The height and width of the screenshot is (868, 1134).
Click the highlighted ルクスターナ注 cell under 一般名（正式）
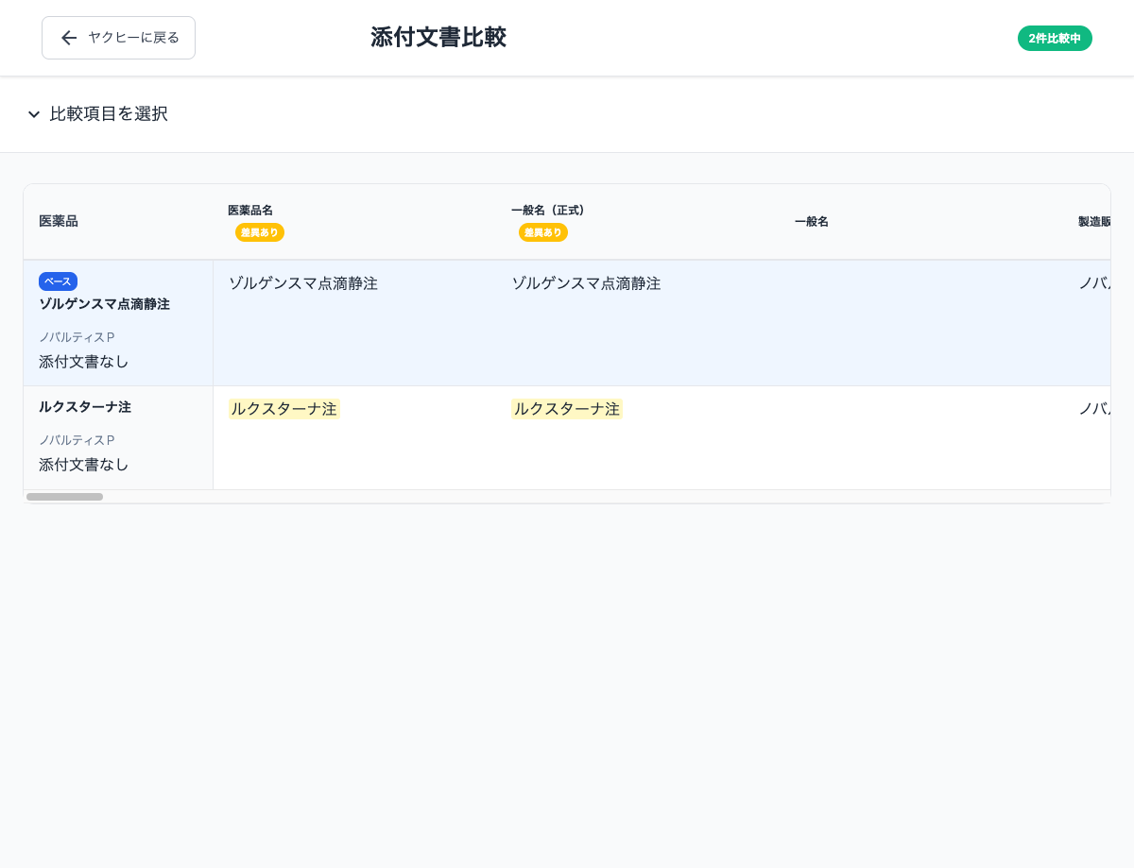pos(567,409)
